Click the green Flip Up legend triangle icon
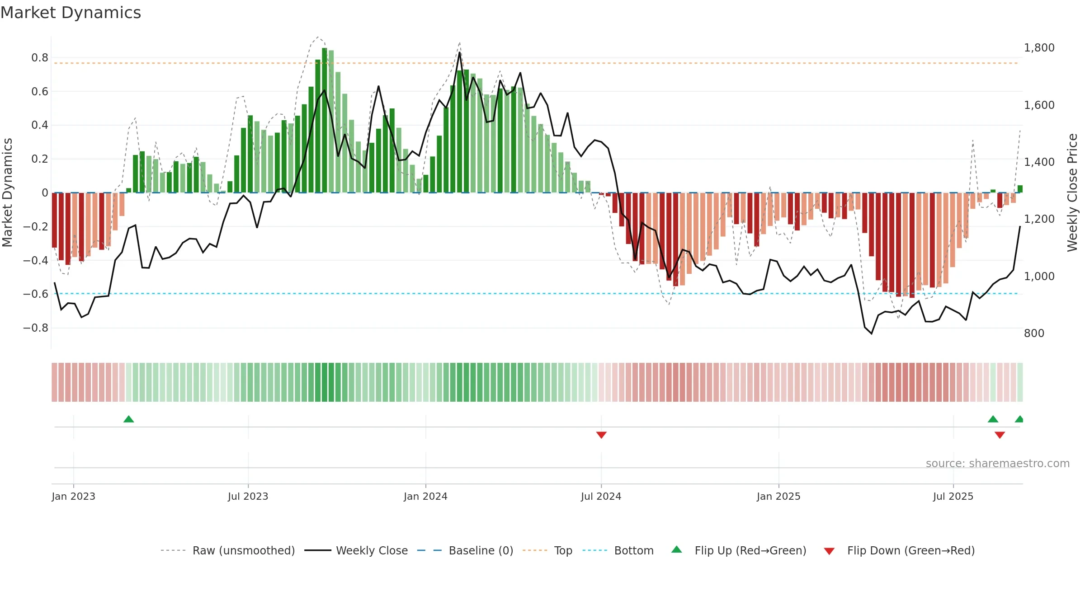The height and width of the screenshot is (610, 1085). [x=677, y=549]
